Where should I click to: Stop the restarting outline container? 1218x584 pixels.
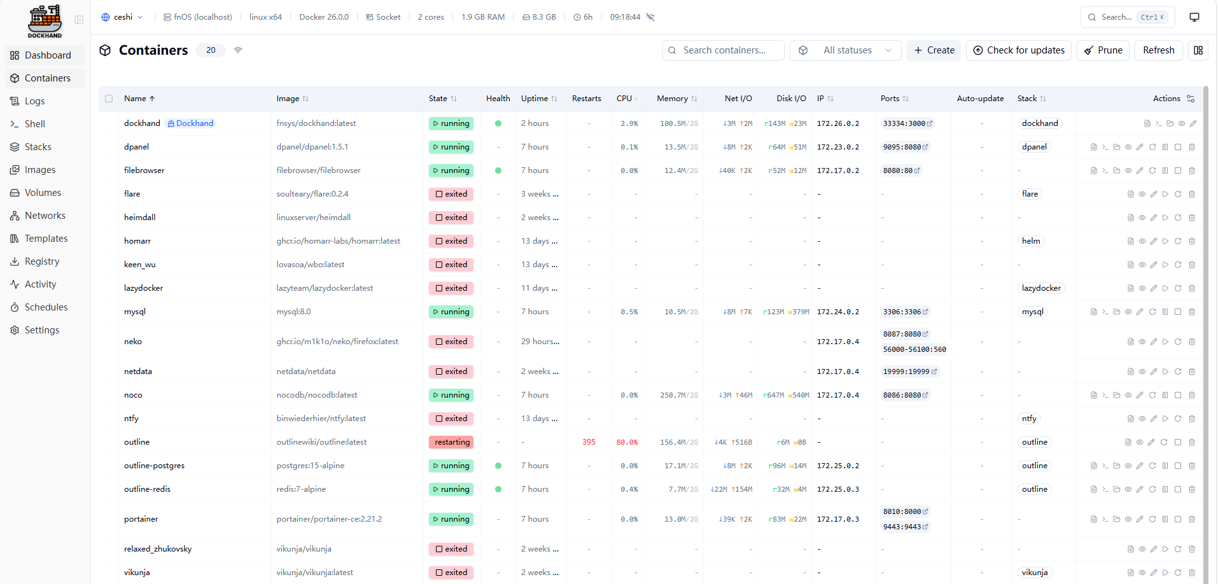1178,442
